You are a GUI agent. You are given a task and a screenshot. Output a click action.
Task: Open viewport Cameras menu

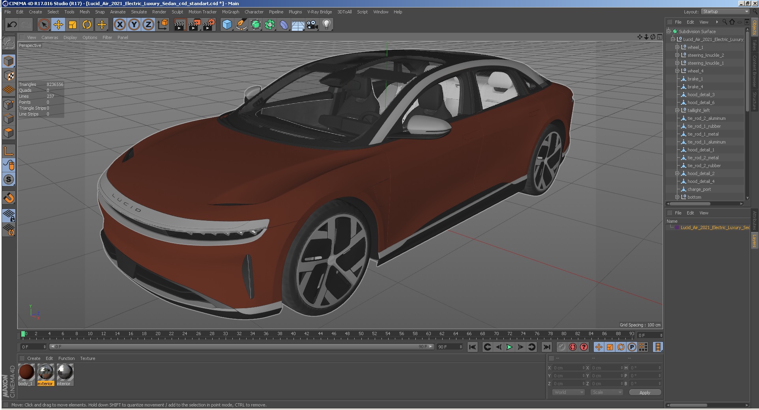click(50, 37)
